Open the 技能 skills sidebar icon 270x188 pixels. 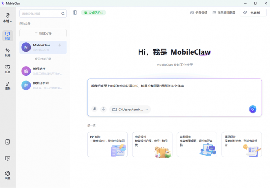pyautogui.click(x=8, y=52)
